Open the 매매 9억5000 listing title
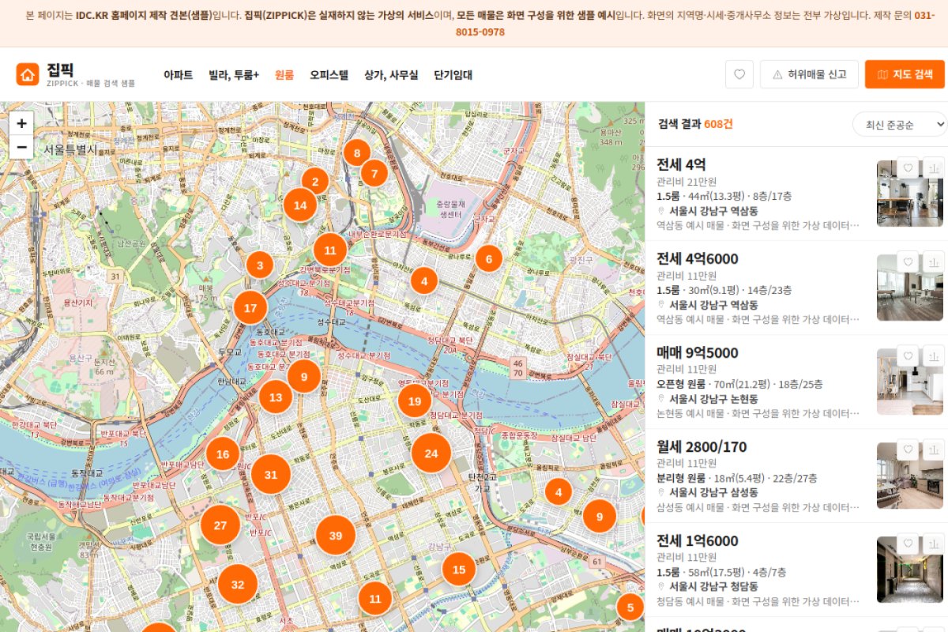 pyautogui.click(x=698, y=352)
